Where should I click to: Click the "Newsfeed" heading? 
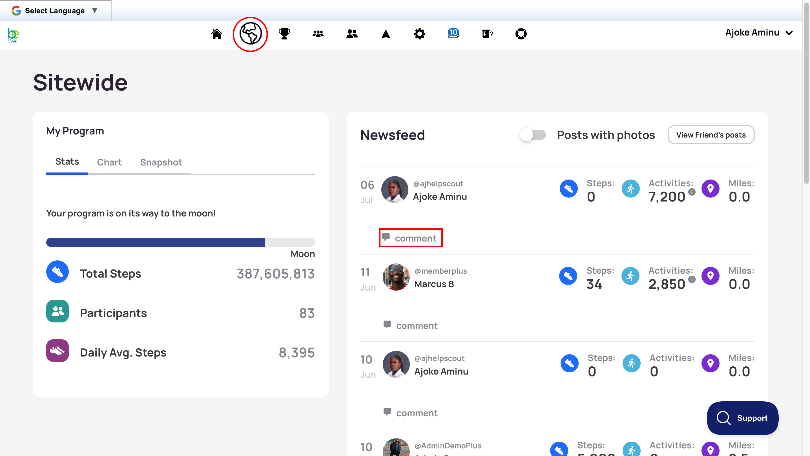(392, 135)
